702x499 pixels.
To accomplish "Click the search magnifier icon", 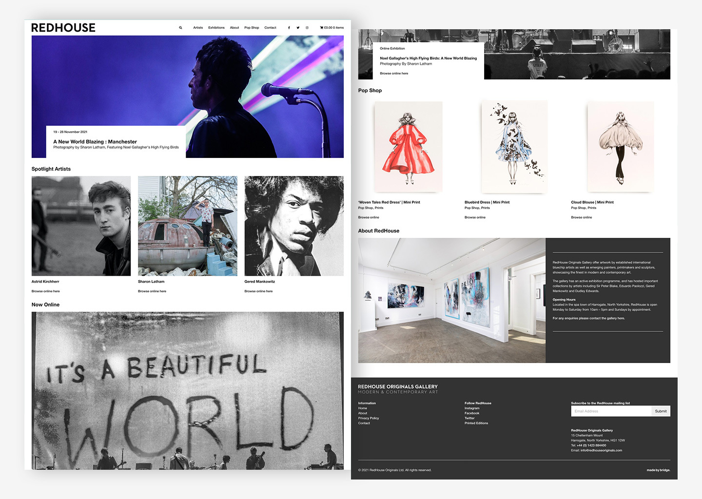I will 180,28.
